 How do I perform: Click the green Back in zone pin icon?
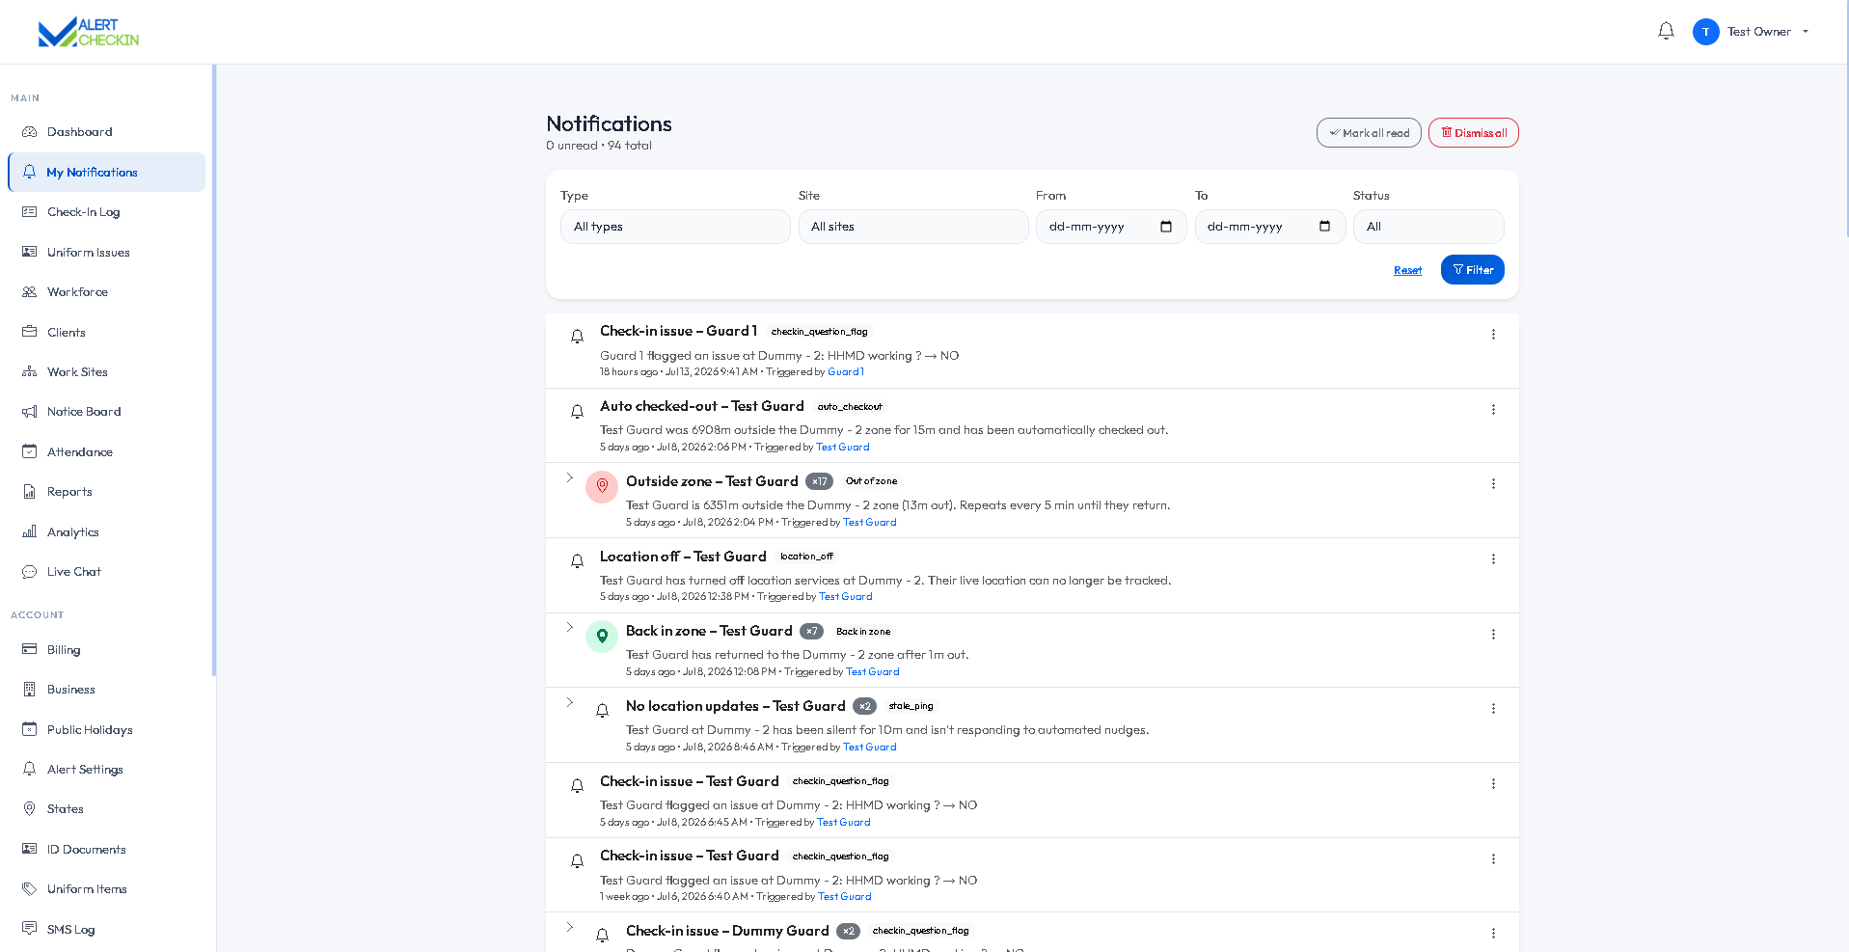(602, 636)
